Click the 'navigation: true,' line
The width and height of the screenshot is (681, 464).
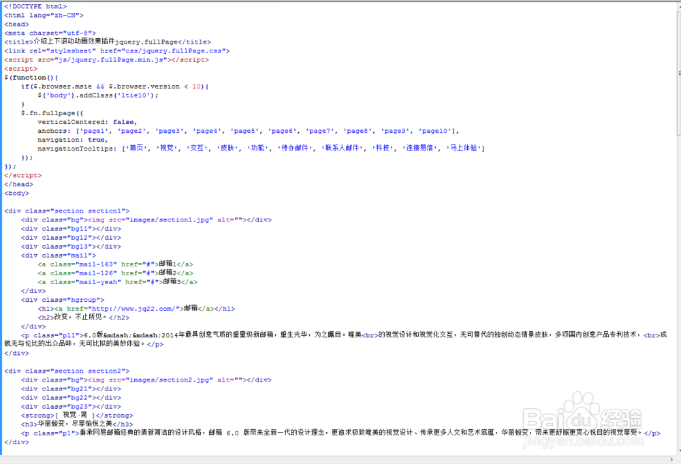(73, 140)
